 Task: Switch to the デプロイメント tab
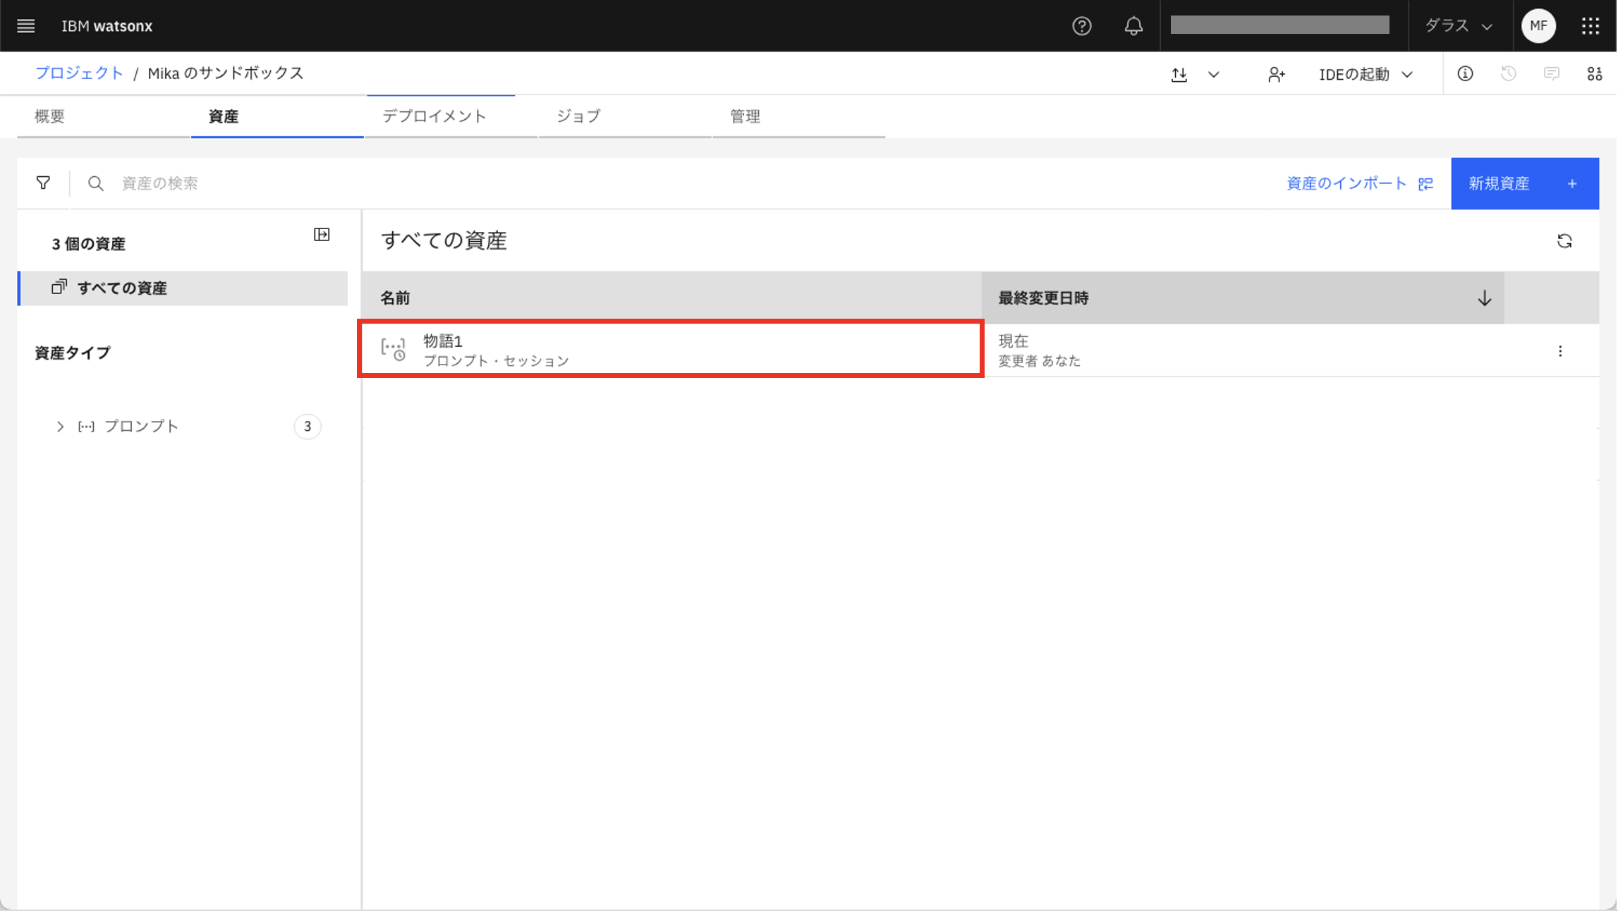434,116
